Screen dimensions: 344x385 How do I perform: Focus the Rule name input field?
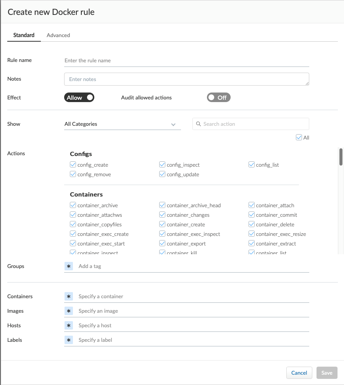[186, 60]
